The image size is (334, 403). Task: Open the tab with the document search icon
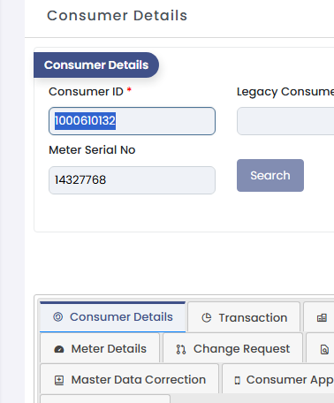321,348
